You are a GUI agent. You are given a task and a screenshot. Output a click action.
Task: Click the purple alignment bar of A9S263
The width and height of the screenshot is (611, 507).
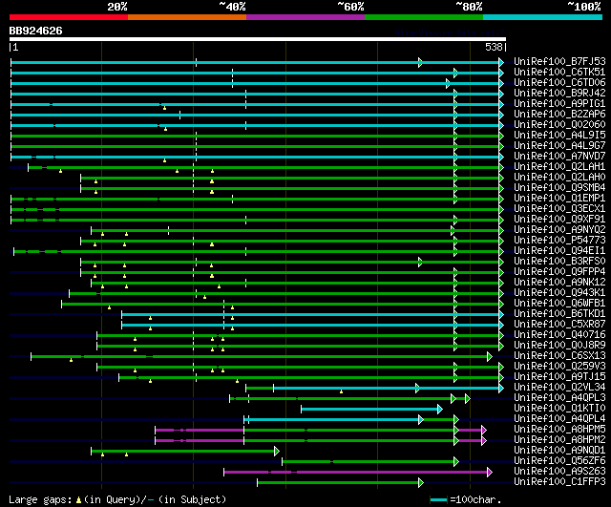click(x=358, y=472)
